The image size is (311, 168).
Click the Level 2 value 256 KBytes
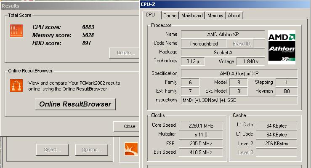pos(276,144)
